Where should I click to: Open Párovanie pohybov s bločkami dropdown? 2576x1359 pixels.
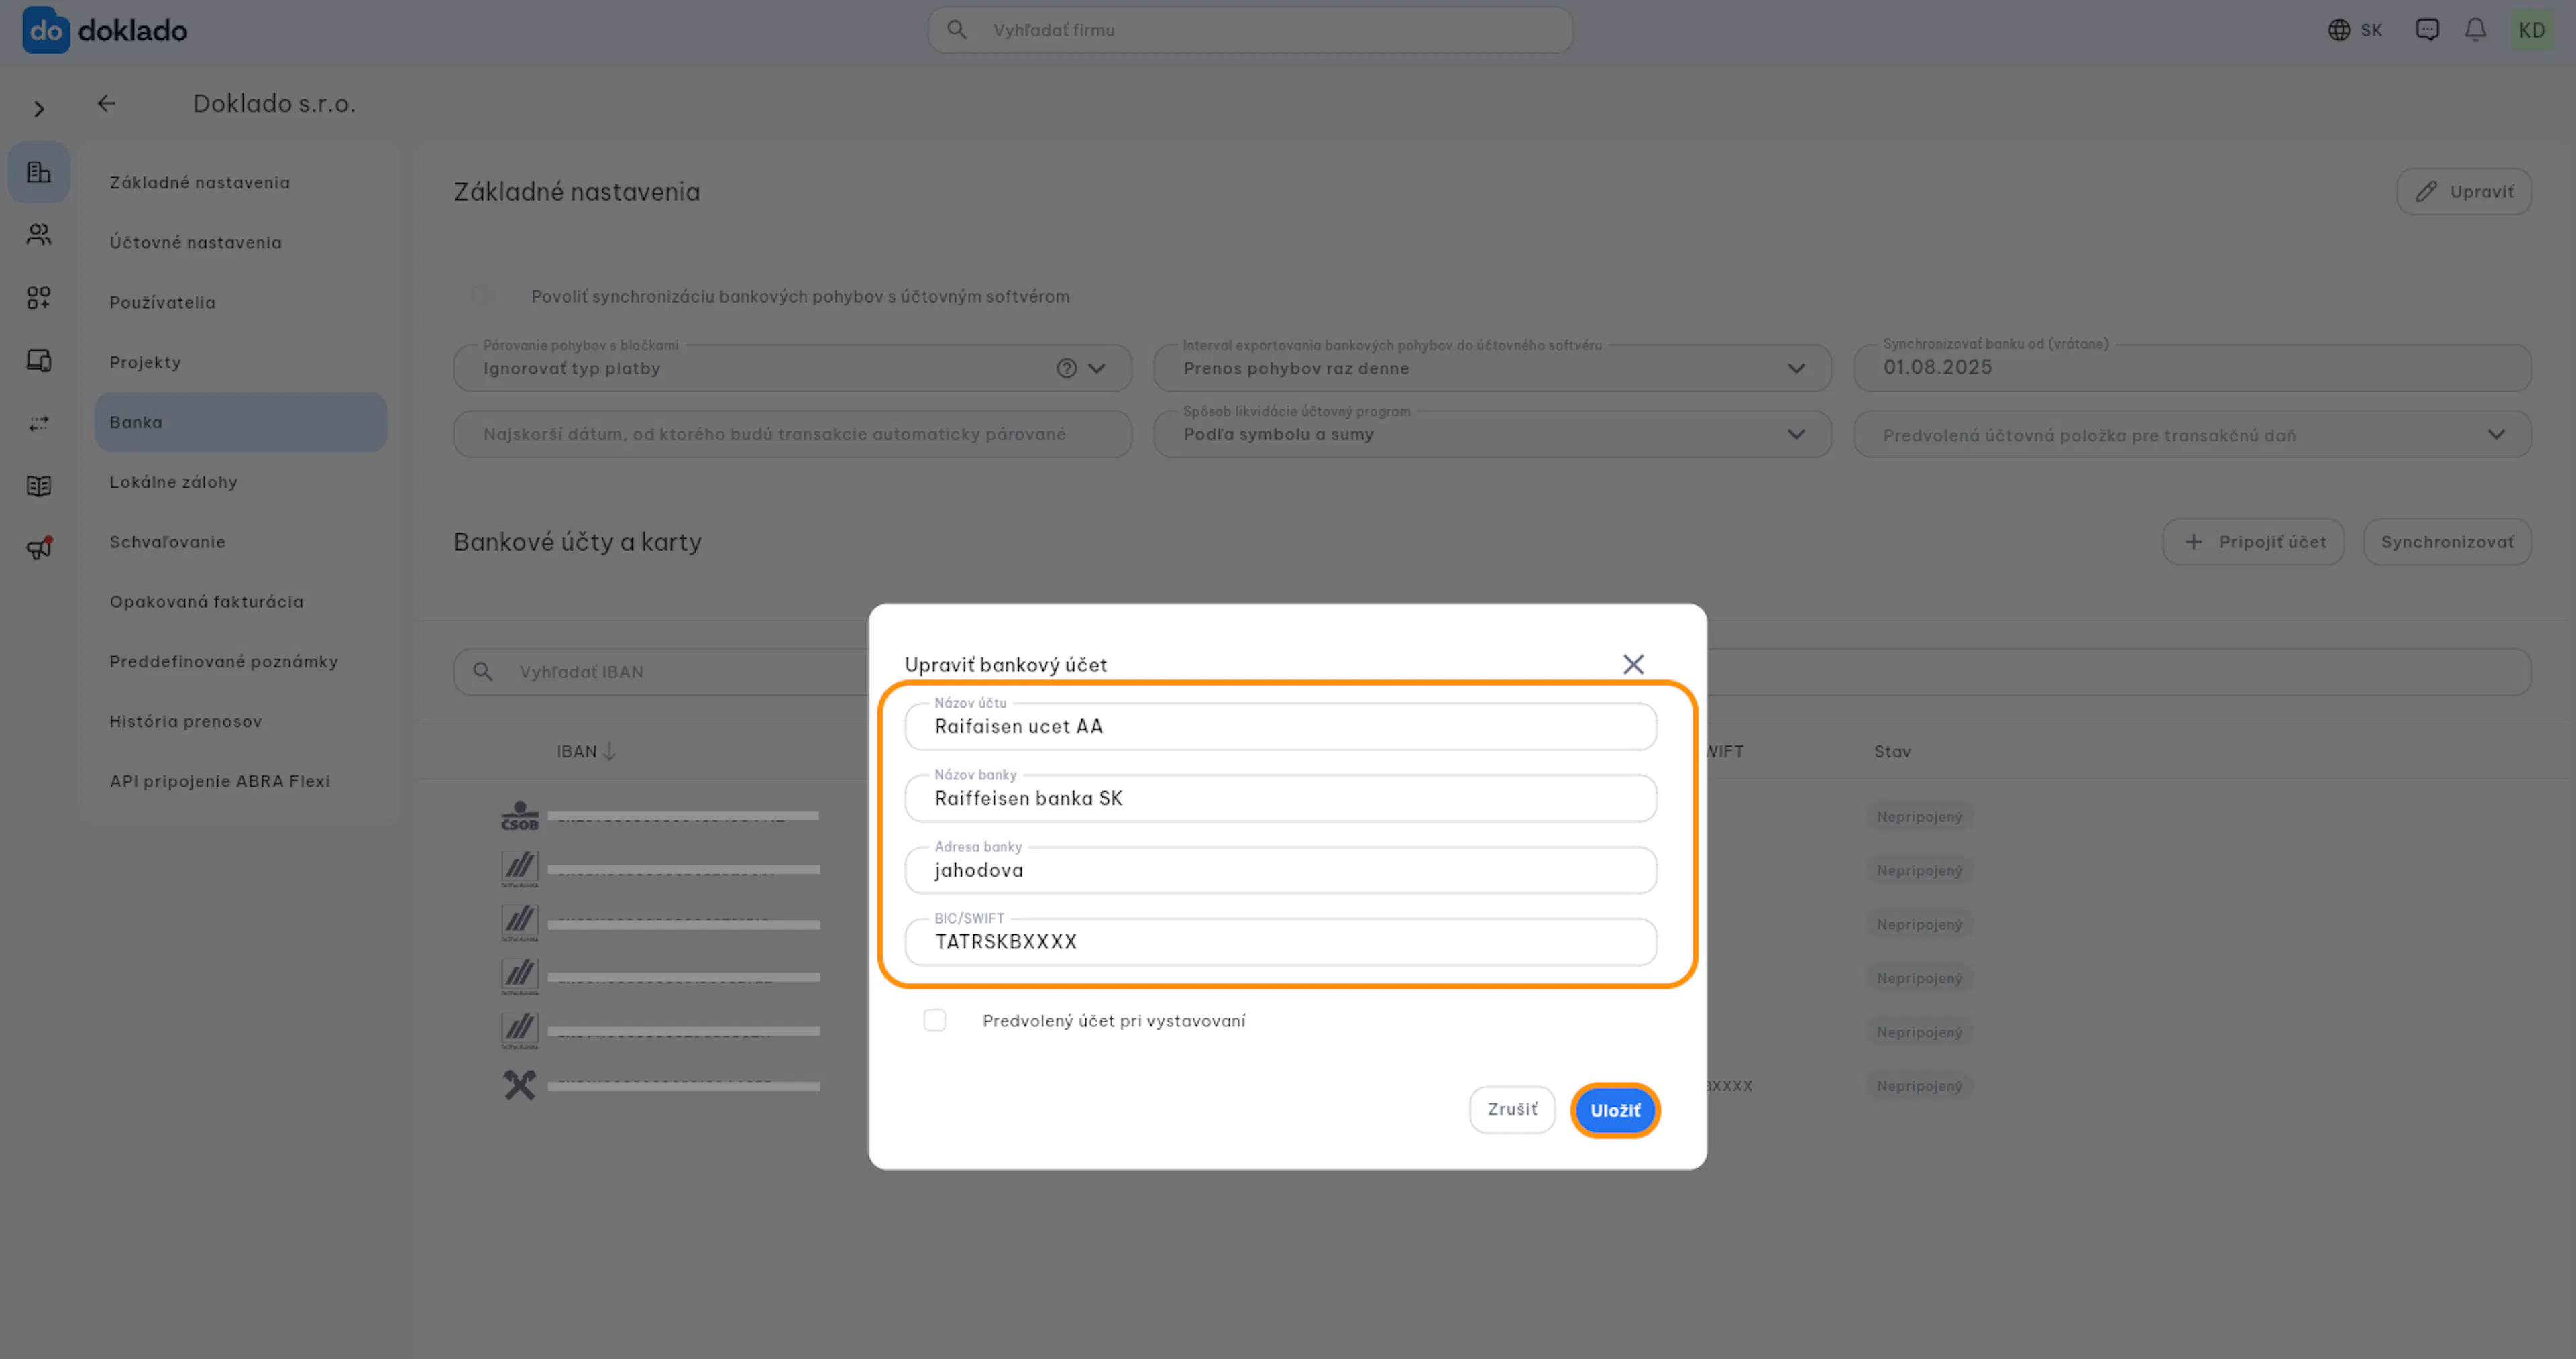coord(792,368)
